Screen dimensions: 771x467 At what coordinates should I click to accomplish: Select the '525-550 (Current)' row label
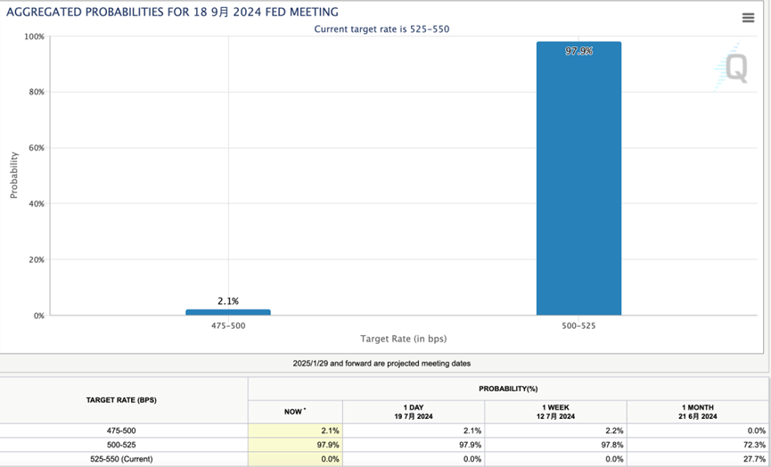pos(123,459)
